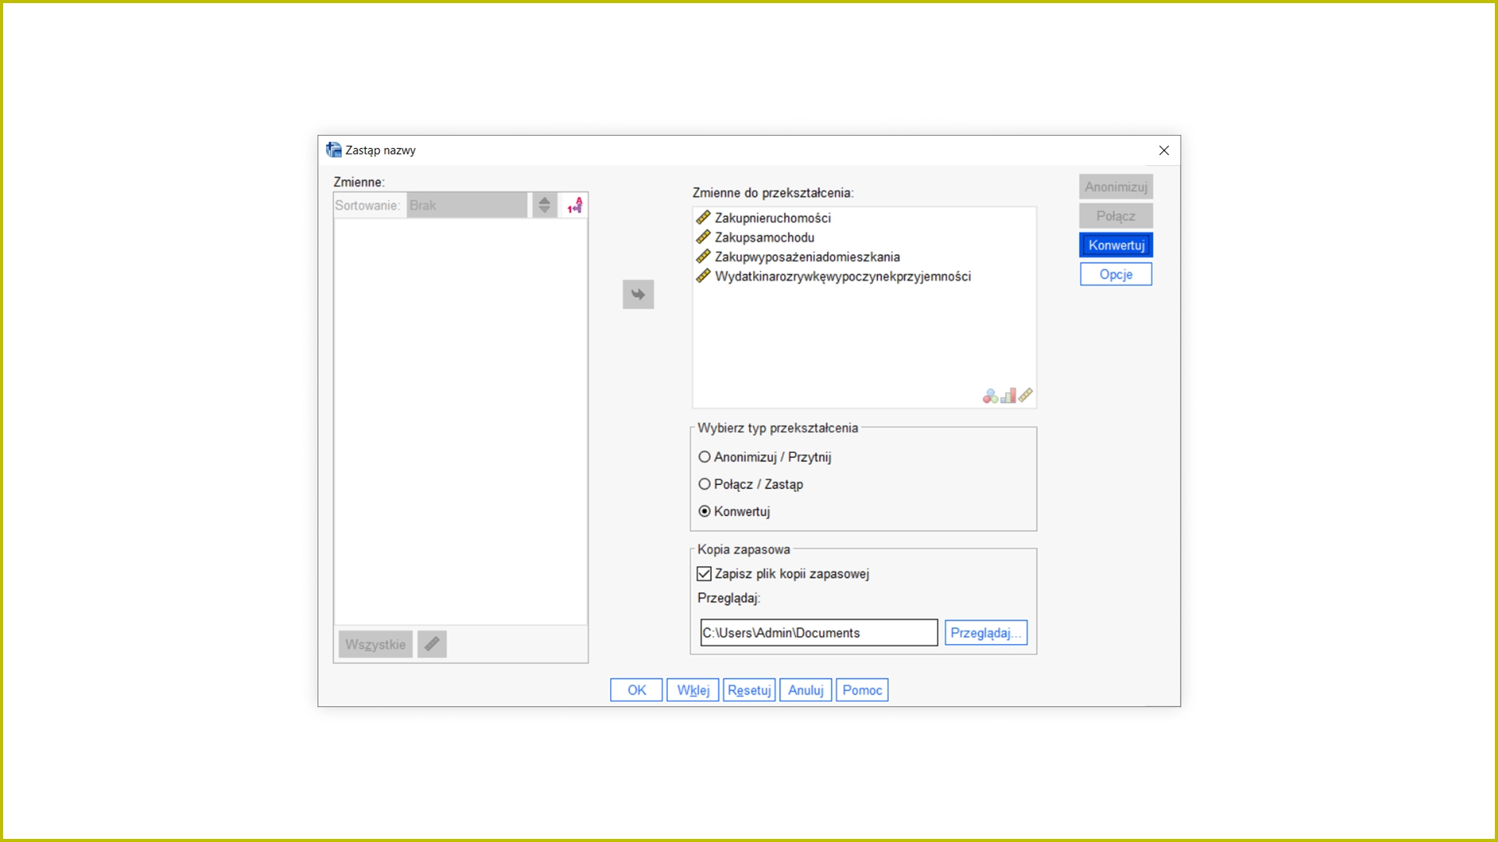Click the ruler icon button beside Wszystkie
This screenshot has width=1498, height=842.
click(x=431, y=644)
